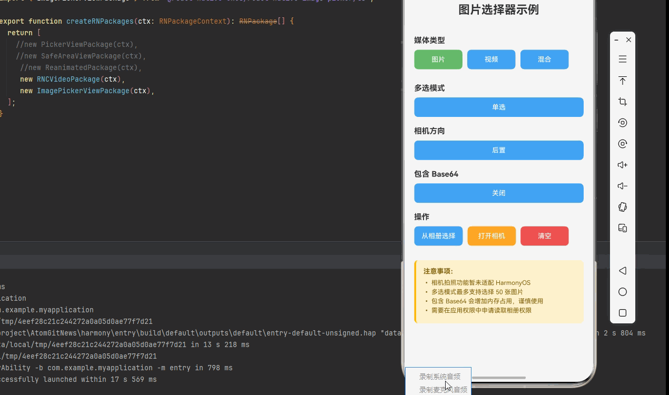Tap the emulator Back triangle button
669x395 pixels.
(622, 271)
